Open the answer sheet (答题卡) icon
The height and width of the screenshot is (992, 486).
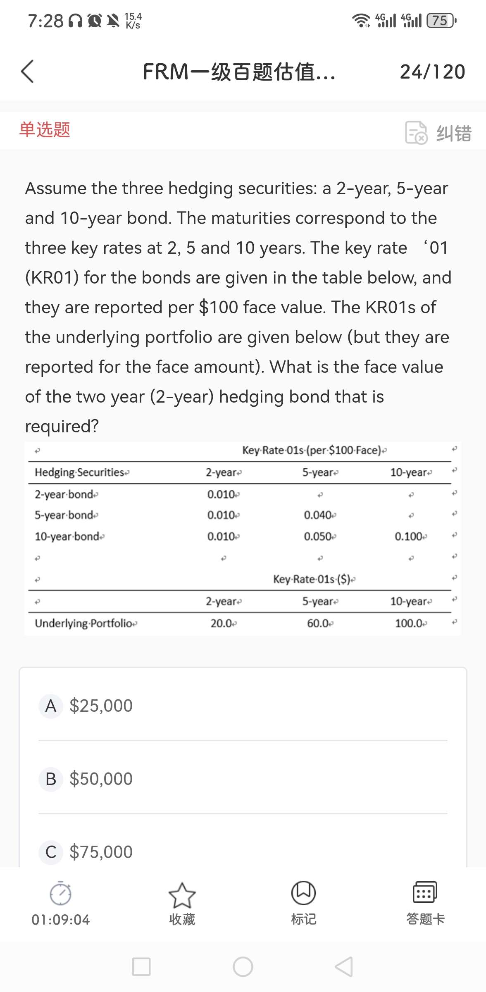(x=425, y=892)
